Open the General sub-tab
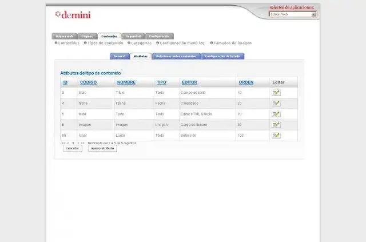Screen dimensions: 366x242 pos(120,56)
